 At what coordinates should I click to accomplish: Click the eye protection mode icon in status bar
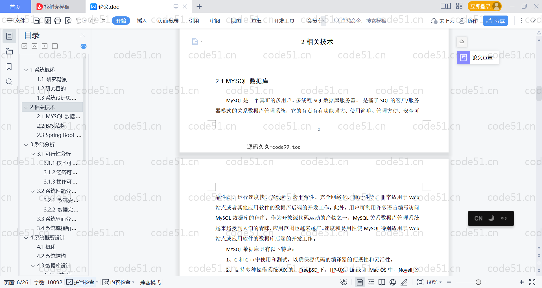click(344, 282)
